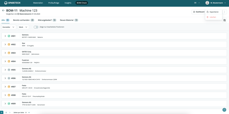The width and height of the screenshot is (229, 114).
Task: Click green check status icon of #001
Action: pyautogui.click(x=9, y=36)
